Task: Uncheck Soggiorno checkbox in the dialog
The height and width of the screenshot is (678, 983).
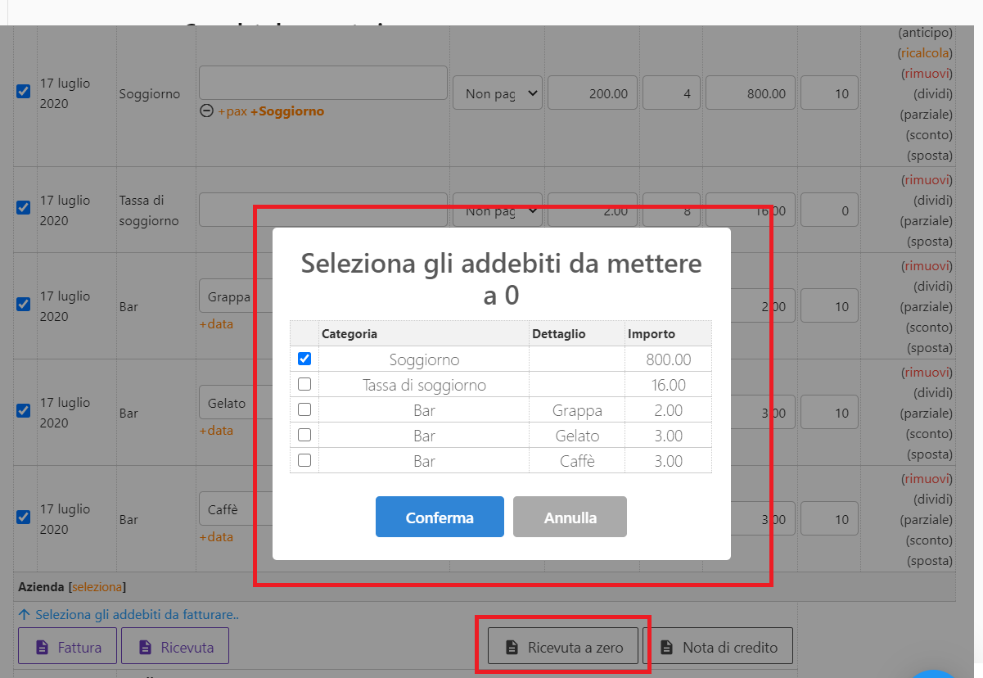Action: click(x=304, y=359)
